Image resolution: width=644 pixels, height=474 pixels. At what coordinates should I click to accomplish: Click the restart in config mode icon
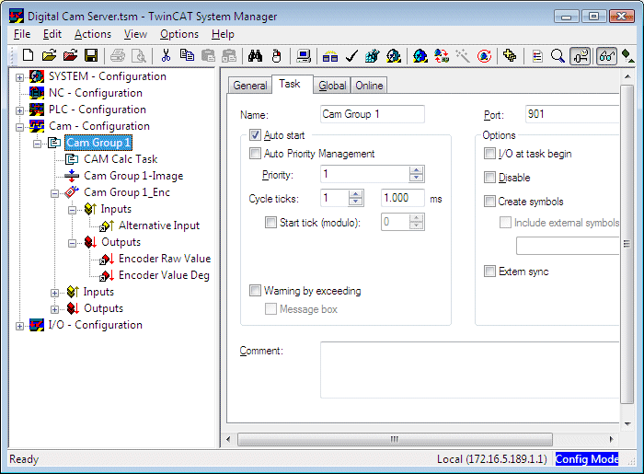420,55
